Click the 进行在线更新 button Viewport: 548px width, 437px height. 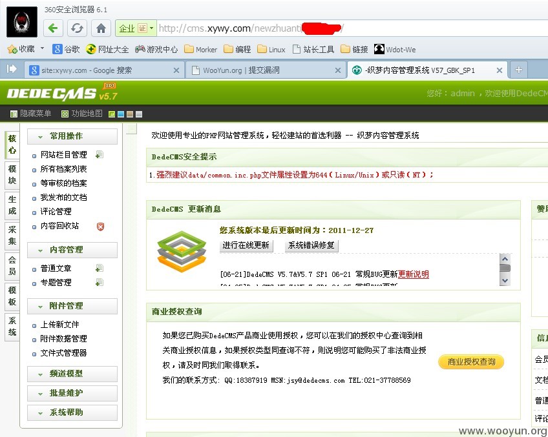(x=246, y=245)
